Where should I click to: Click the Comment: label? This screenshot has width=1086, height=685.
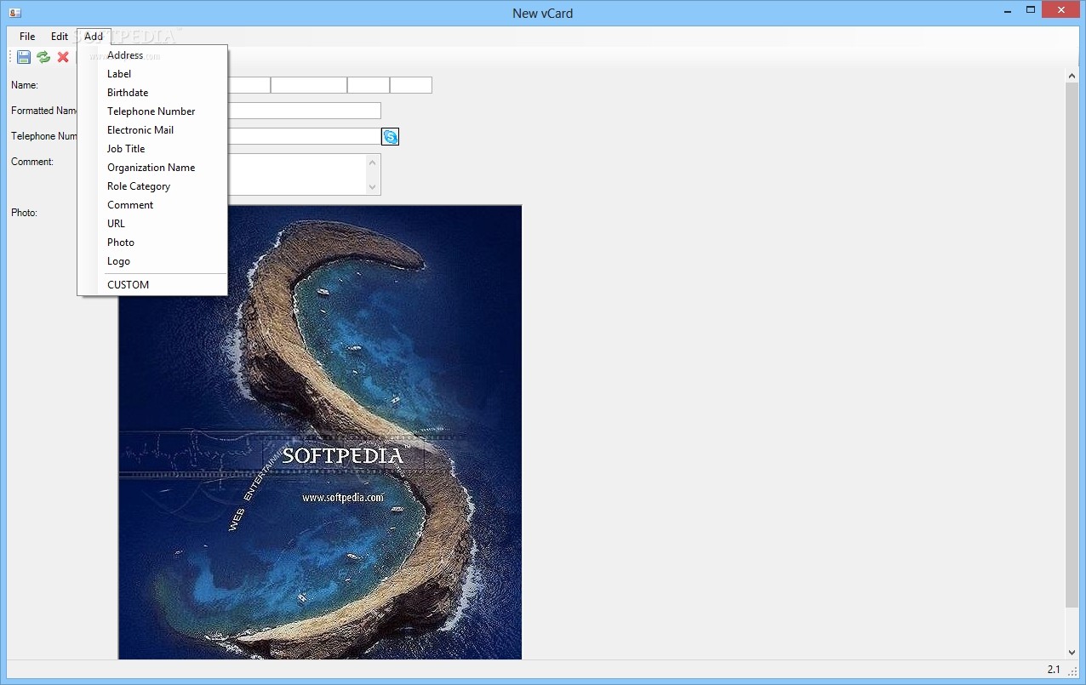pos(32,162)
